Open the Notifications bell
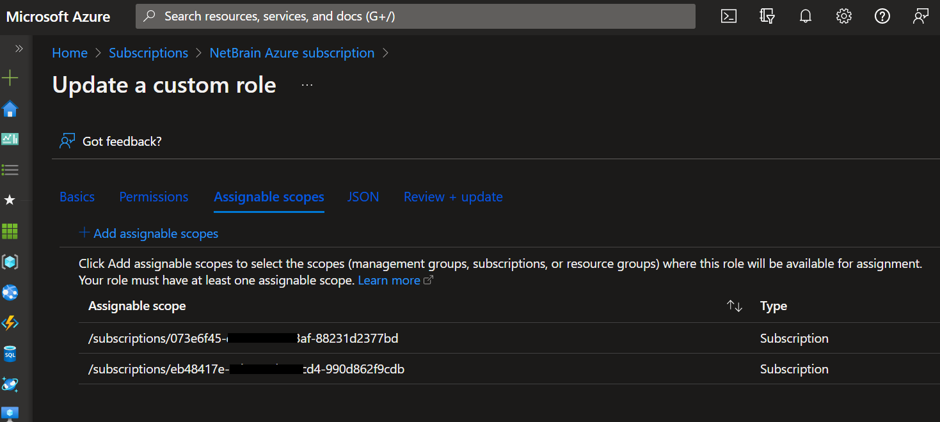 [x=806, y=17]
